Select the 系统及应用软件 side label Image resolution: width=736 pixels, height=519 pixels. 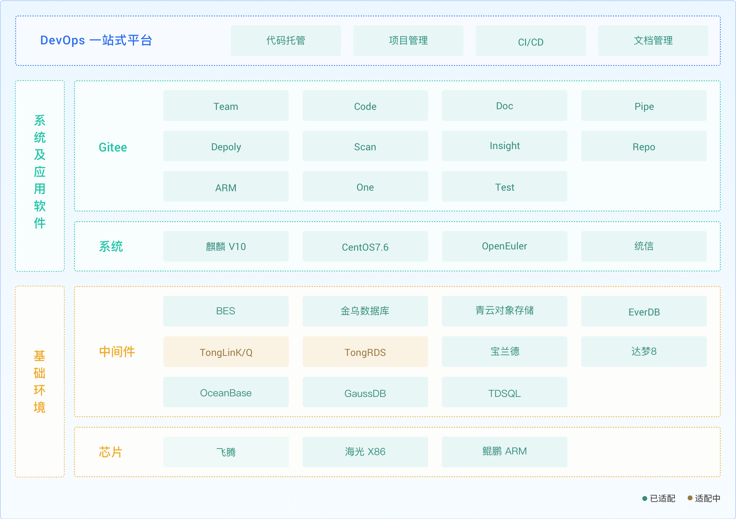[x=40, y=172]
